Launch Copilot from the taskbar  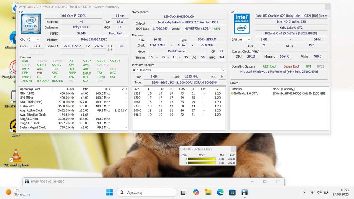(x=196, y=192)
